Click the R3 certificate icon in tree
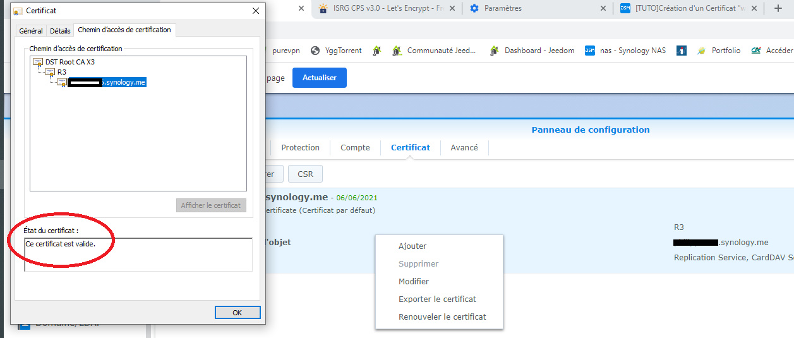 (50, 72)
